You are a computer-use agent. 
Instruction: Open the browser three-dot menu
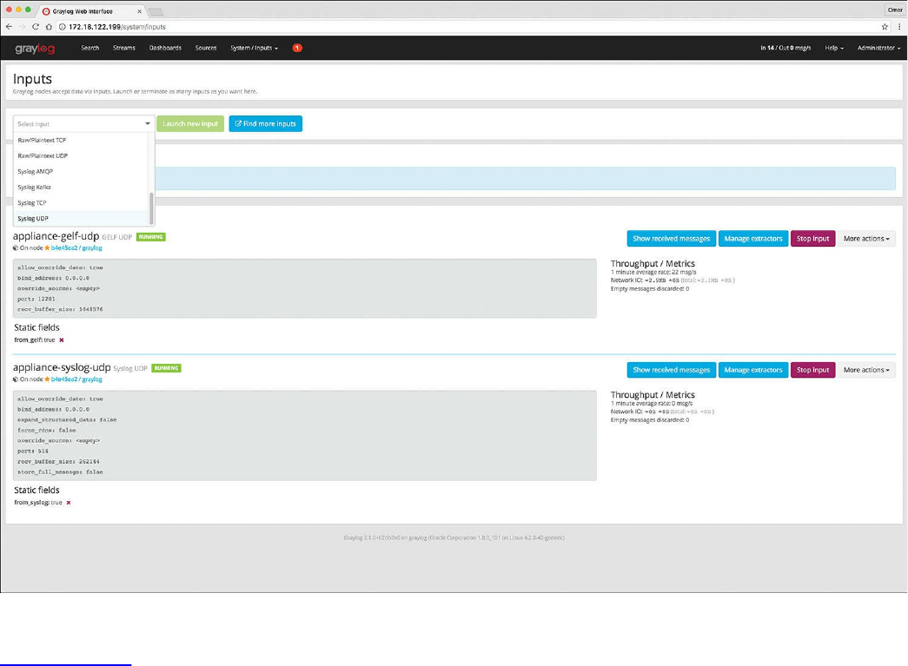[x=898, y=27]
